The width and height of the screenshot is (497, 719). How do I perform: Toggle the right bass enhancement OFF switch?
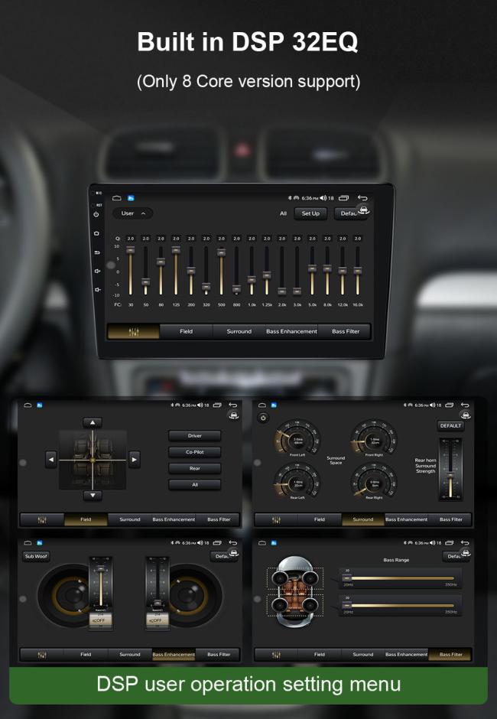pos(158,620)
